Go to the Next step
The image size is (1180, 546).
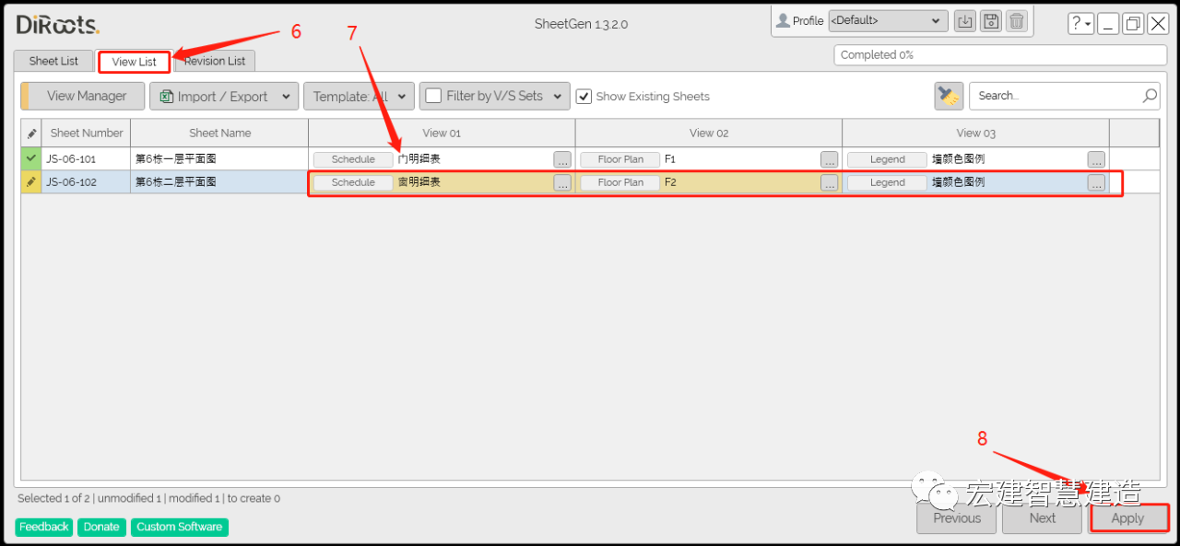1043,518
